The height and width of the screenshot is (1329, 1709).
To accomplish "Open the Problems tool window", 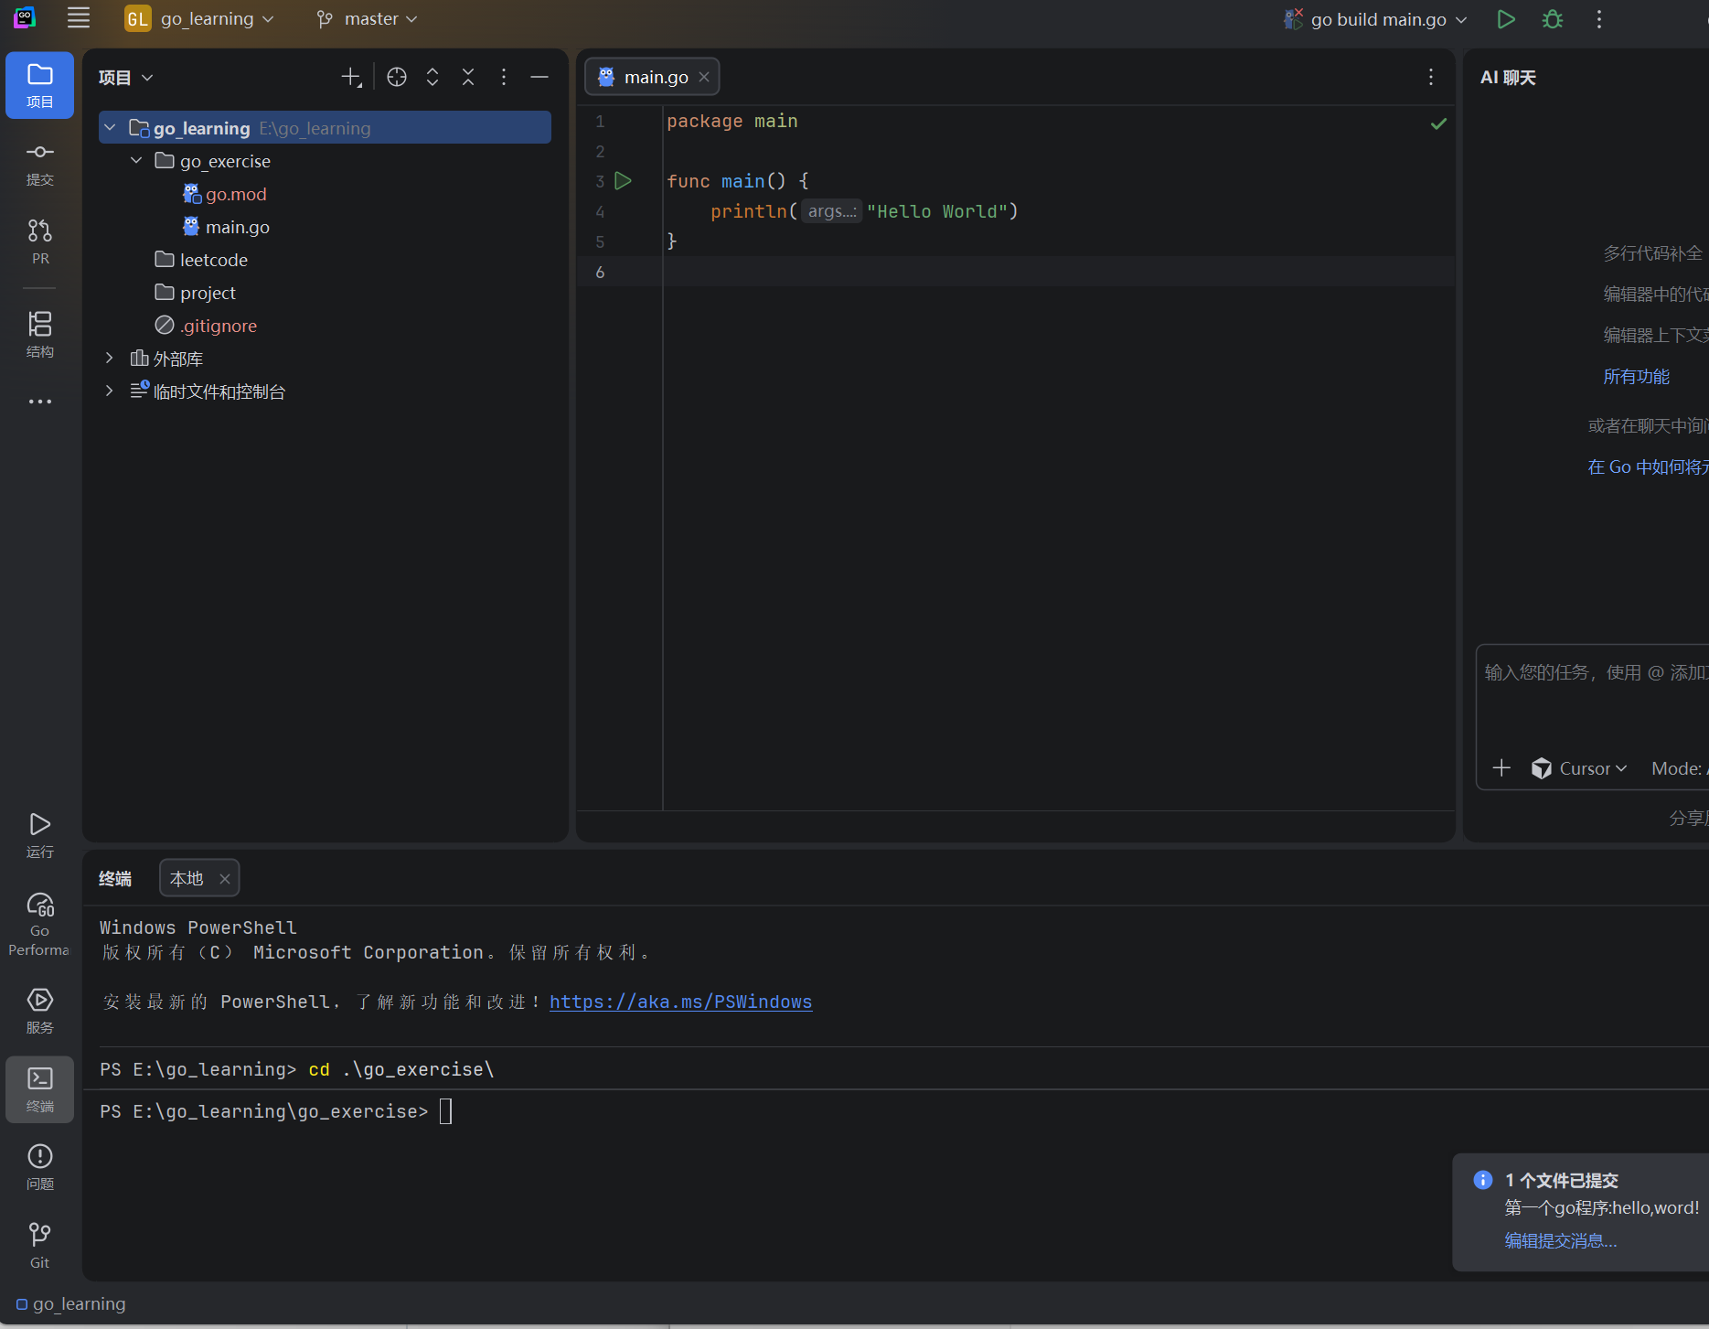I will (40, 1167).
